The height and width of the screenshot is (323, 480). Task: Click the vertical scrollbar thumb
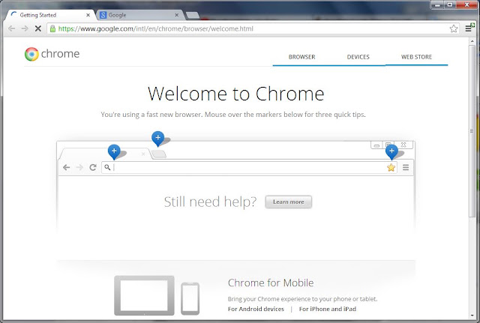point(472,132)
